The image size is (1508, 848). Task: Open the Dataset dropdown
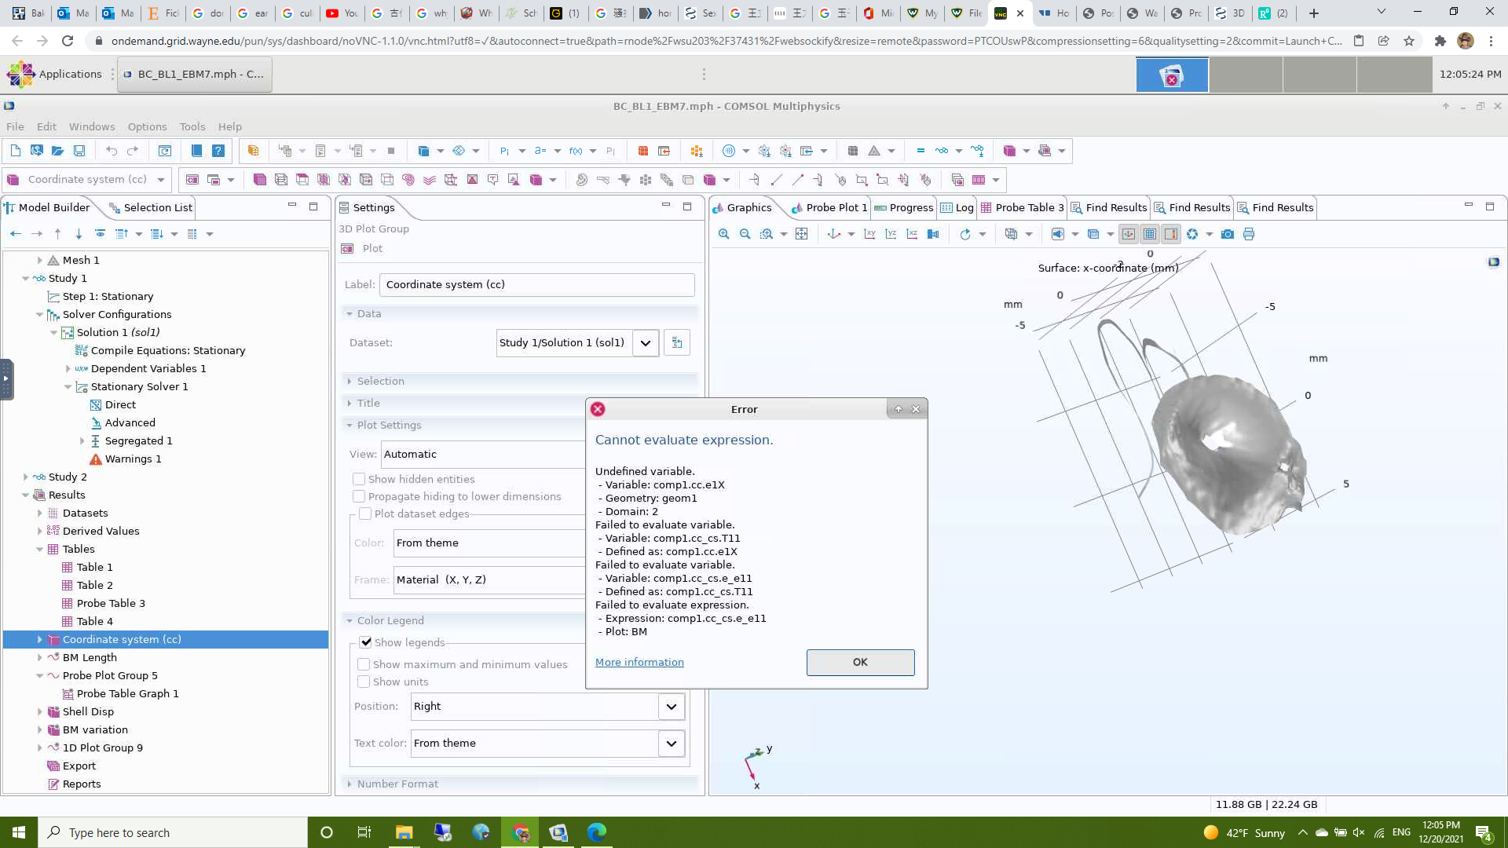(x=645, y=342)
